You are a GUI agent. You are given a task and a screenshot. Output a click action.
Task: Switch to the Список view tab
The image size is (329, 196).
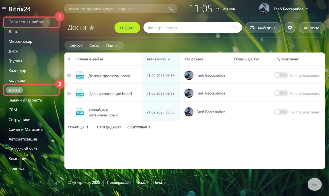click(76, 45)
